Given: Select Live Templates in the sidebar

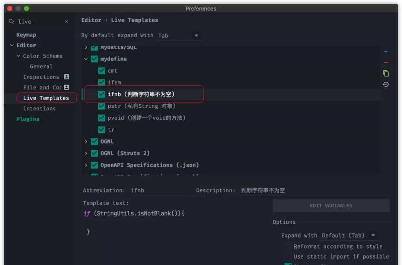Looking at the screenshot, I should point(46,98).
